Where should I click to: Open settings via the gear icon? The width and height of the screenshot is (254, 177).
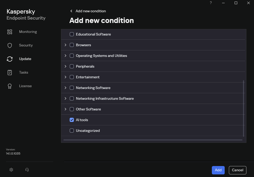11,170
